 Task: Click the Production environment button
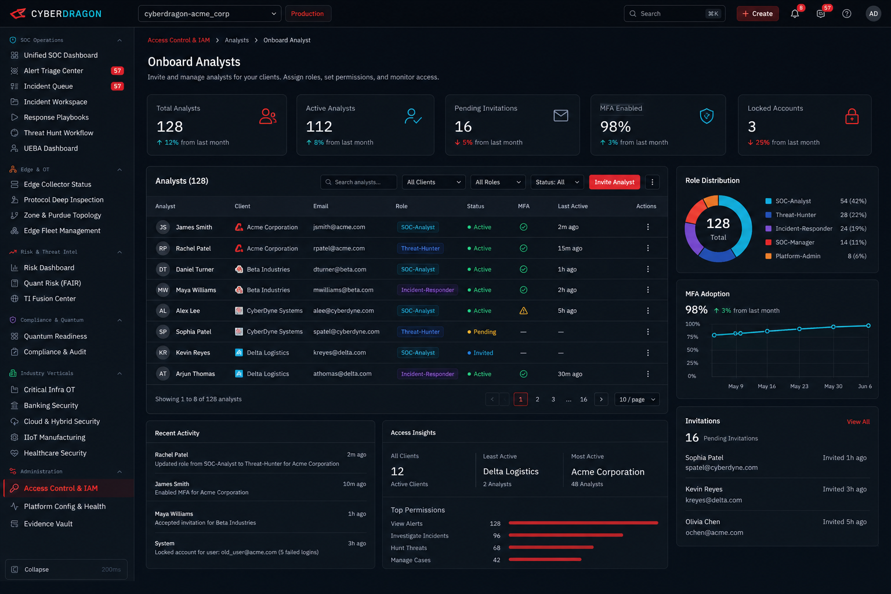tap(307, 13)
